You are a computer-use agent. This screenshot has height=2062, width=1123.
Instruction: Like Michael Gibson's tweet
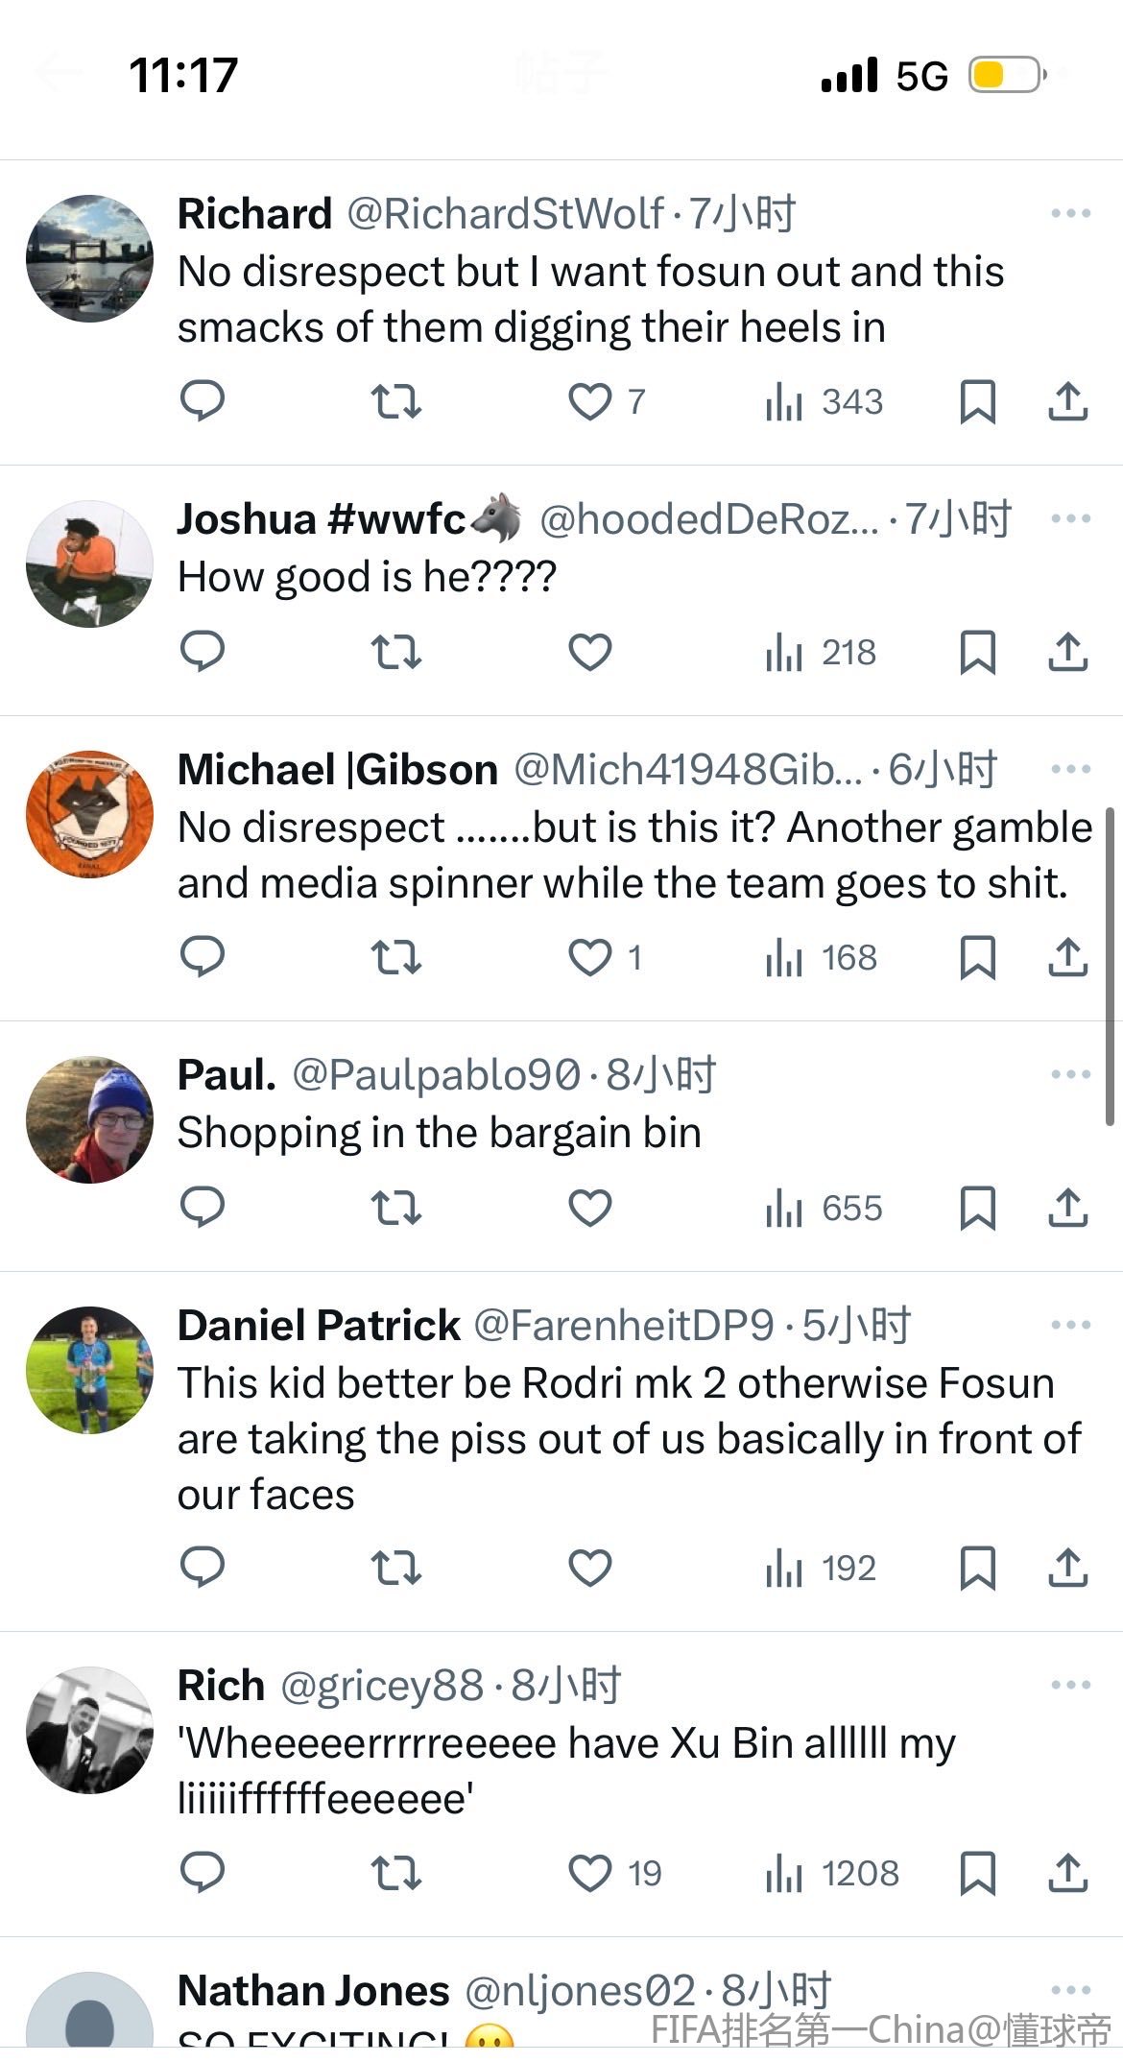589,957
